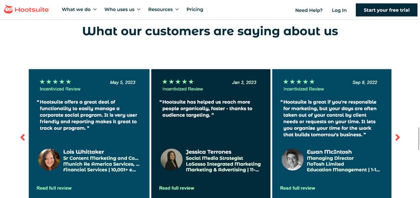Open the Resources dropdown menu
Viewport: 420px width, 198px height.
[163, 10]
